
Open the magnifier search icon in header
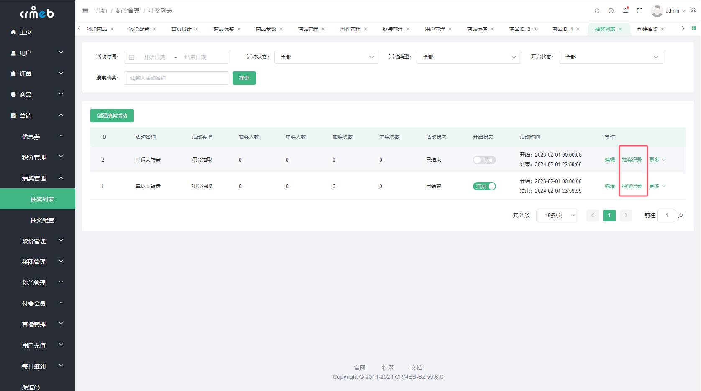tap(611, 11)
